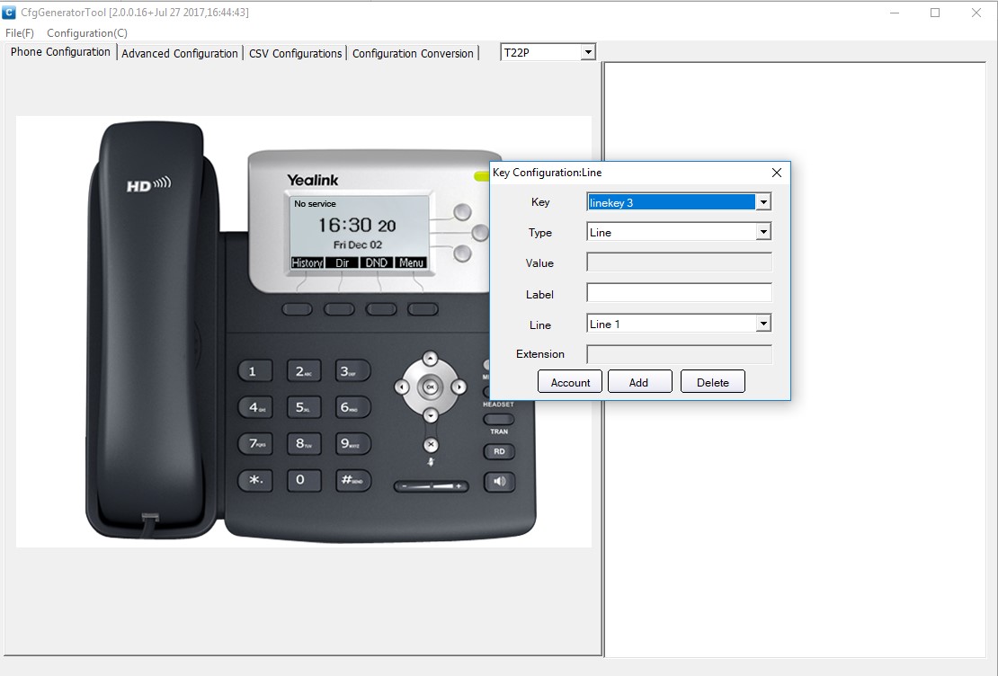Click the phone keypad digit 9
This screenshot has width=998, height=676.
352,444
